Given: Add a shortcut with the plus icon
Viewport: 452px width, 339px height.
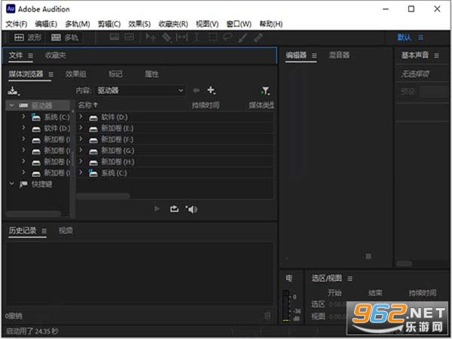Looking at the screenshot, I should click(x=211, y=90).
